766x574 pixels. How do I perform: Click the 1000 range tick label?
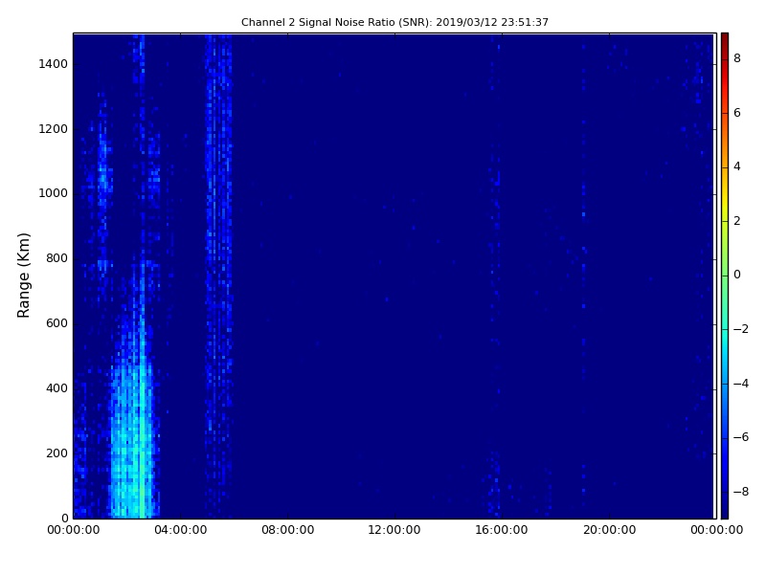point(54,193)
